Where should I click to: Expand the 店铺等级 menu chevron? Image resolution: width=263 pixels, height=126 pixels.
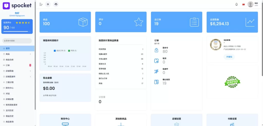tap(30, 71)
